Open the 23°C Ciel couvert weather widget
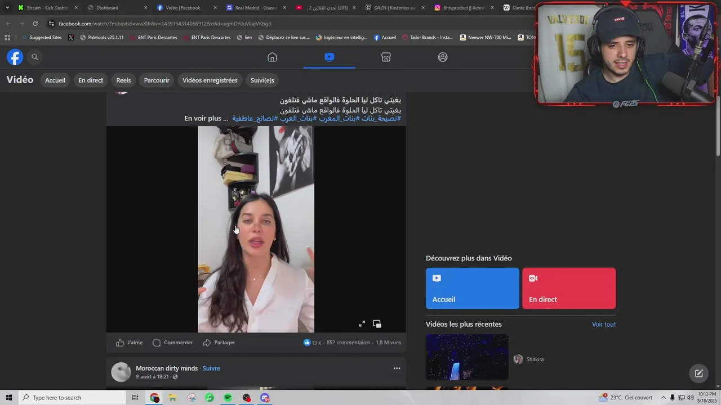 626,398
